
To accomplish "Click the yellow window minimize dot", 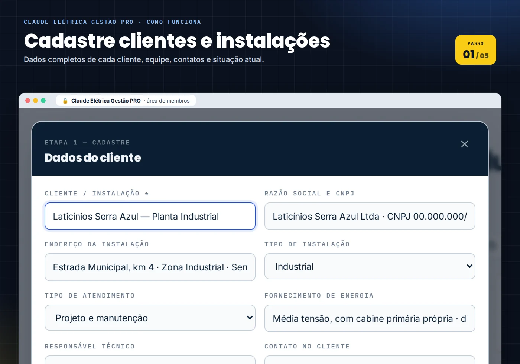I will (35, 100).
